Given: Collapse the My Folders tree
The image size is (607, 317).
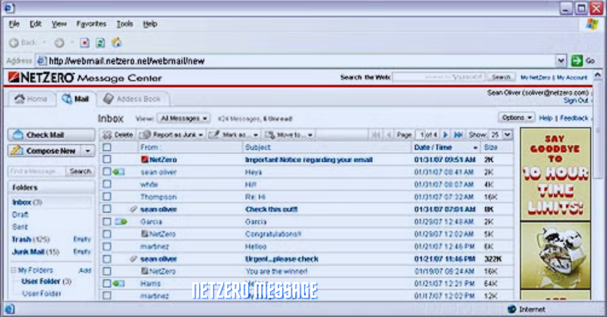Looking at the screenshot, I should pyautogui.click(x=14, y=271).
